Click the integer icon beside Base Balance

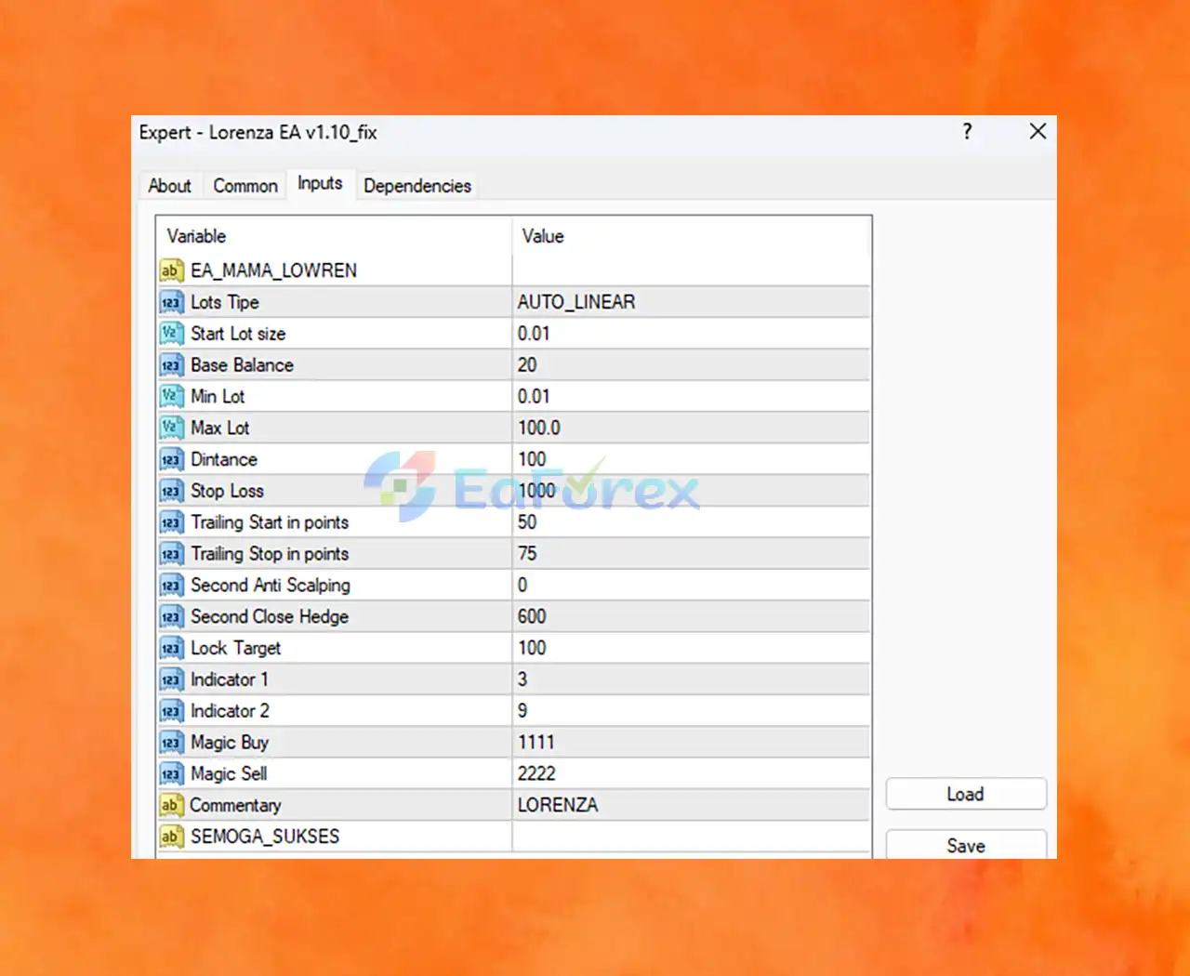coord(170,365)
